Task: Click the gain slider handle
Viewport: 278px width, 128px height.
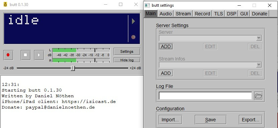Action: tap(73, 68)
